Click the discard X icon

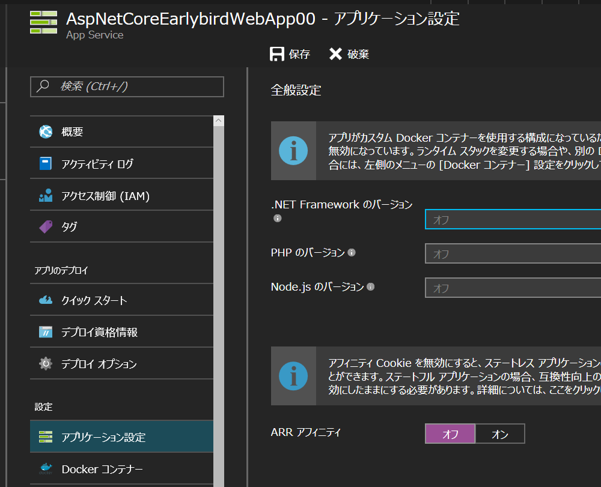click(335, 54)
